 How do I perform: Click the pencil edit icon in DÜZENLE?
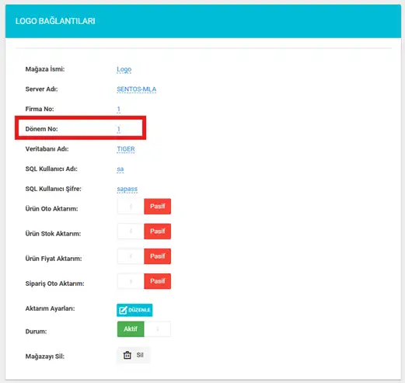123,310
